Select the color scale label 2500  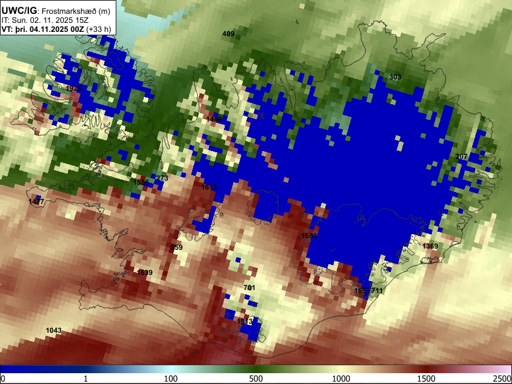click(x=502, y=379)
